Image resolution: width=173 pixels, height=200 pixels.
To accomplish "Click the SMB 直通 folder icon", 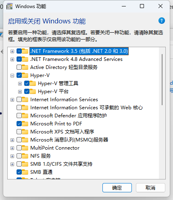I will pyautogui.click(x=25, y=172).
